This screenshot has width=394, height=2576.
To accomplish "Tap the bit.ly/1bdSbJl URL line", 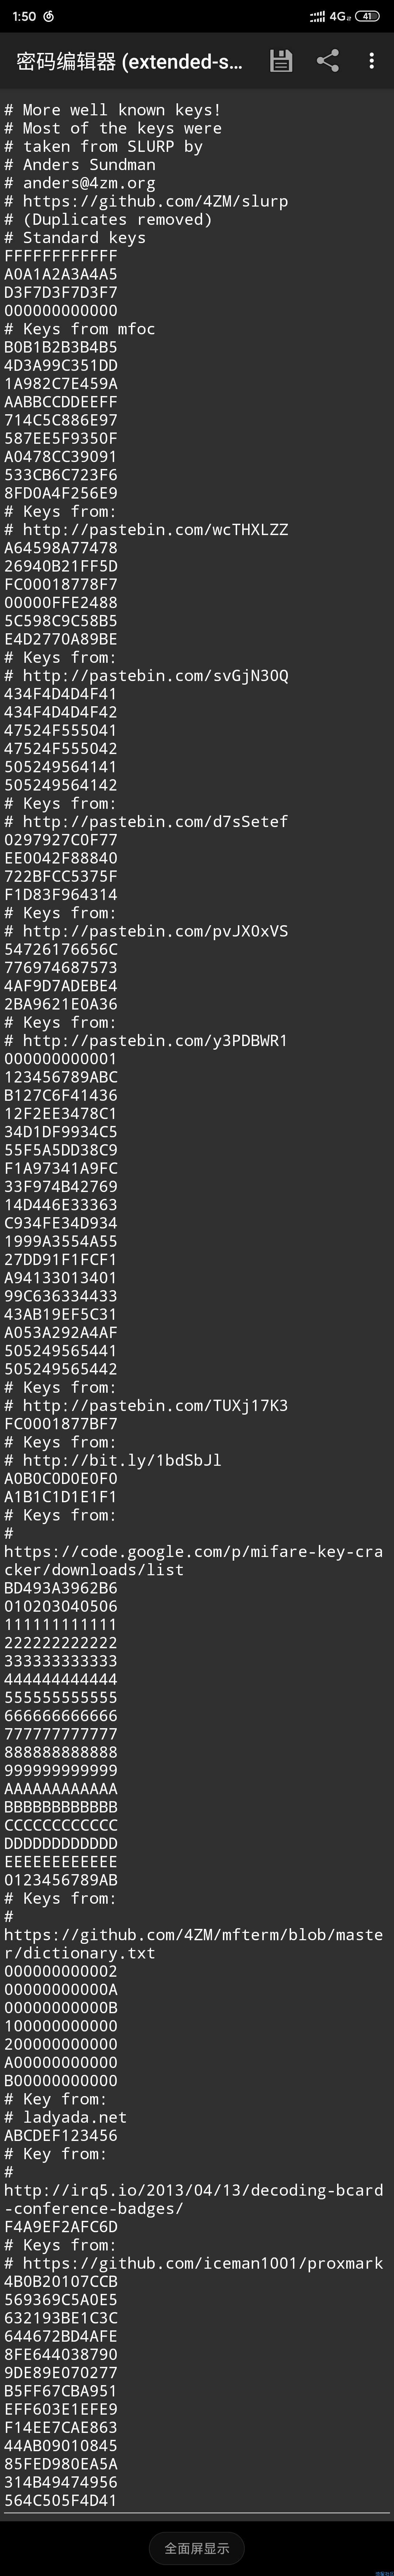I will 113,1460.
